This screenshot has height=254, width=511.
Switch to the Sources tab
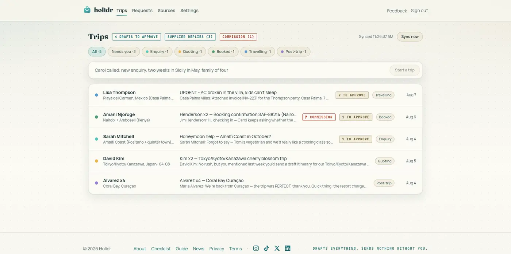166,11
